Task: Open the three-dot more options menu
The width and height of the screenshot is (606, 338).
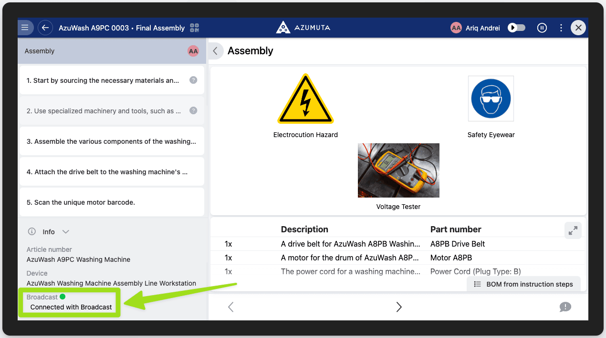Action: [x=561, y=28]
